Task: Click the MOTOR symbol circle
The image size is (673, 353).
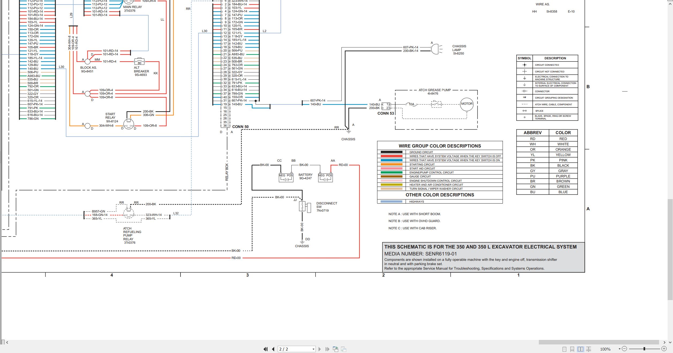Action: (x=467, y=104)
